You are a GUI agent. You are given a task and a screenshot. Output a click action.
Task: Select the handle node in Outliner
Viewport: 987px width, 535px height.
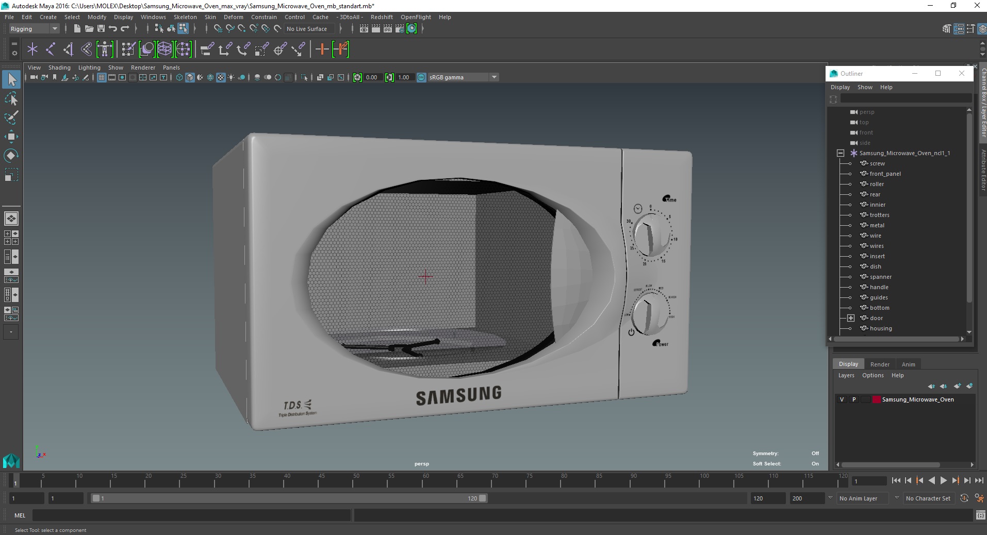point(879,287)
